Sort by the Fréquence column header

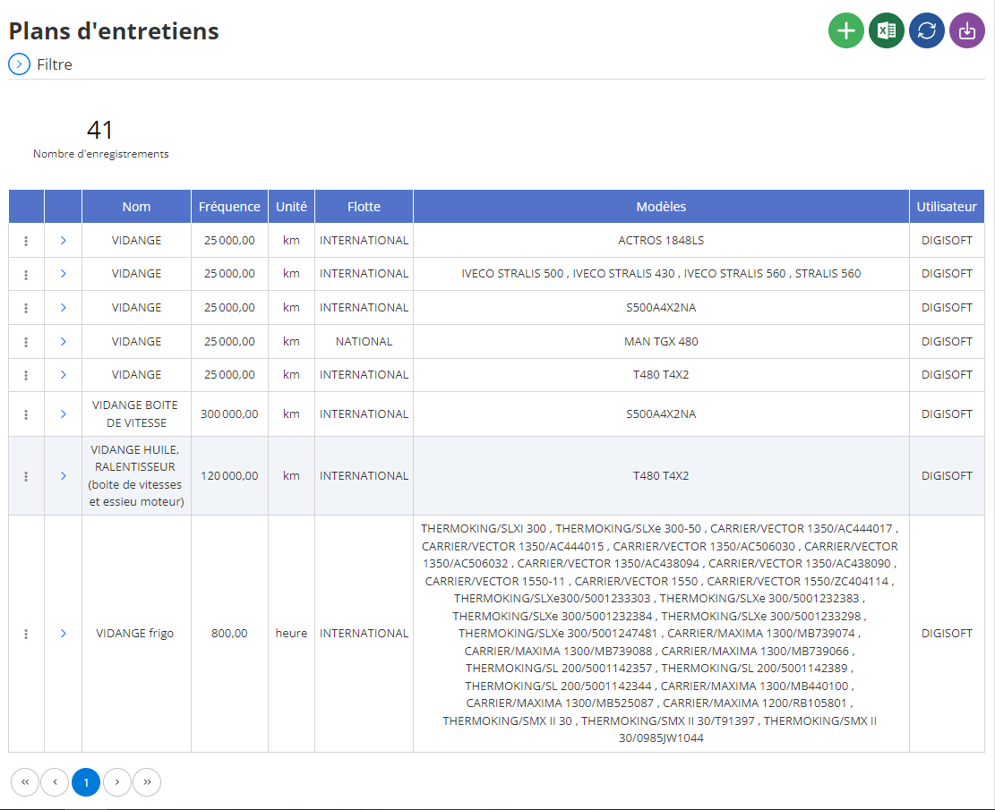point(229,207)
